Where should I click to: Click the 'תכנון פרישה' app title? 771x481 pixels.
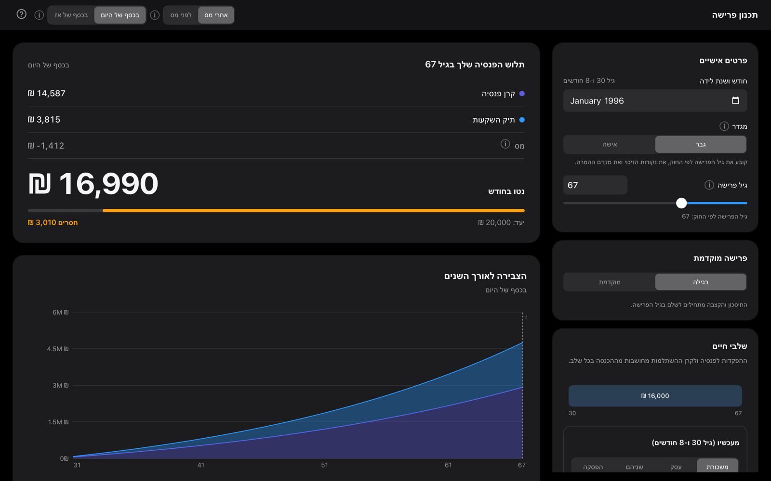735,15
